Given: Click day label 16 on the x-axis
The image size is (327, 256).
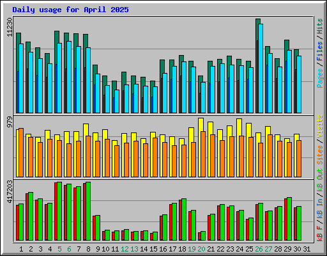Looking at the screenshot, I should 163,249.
